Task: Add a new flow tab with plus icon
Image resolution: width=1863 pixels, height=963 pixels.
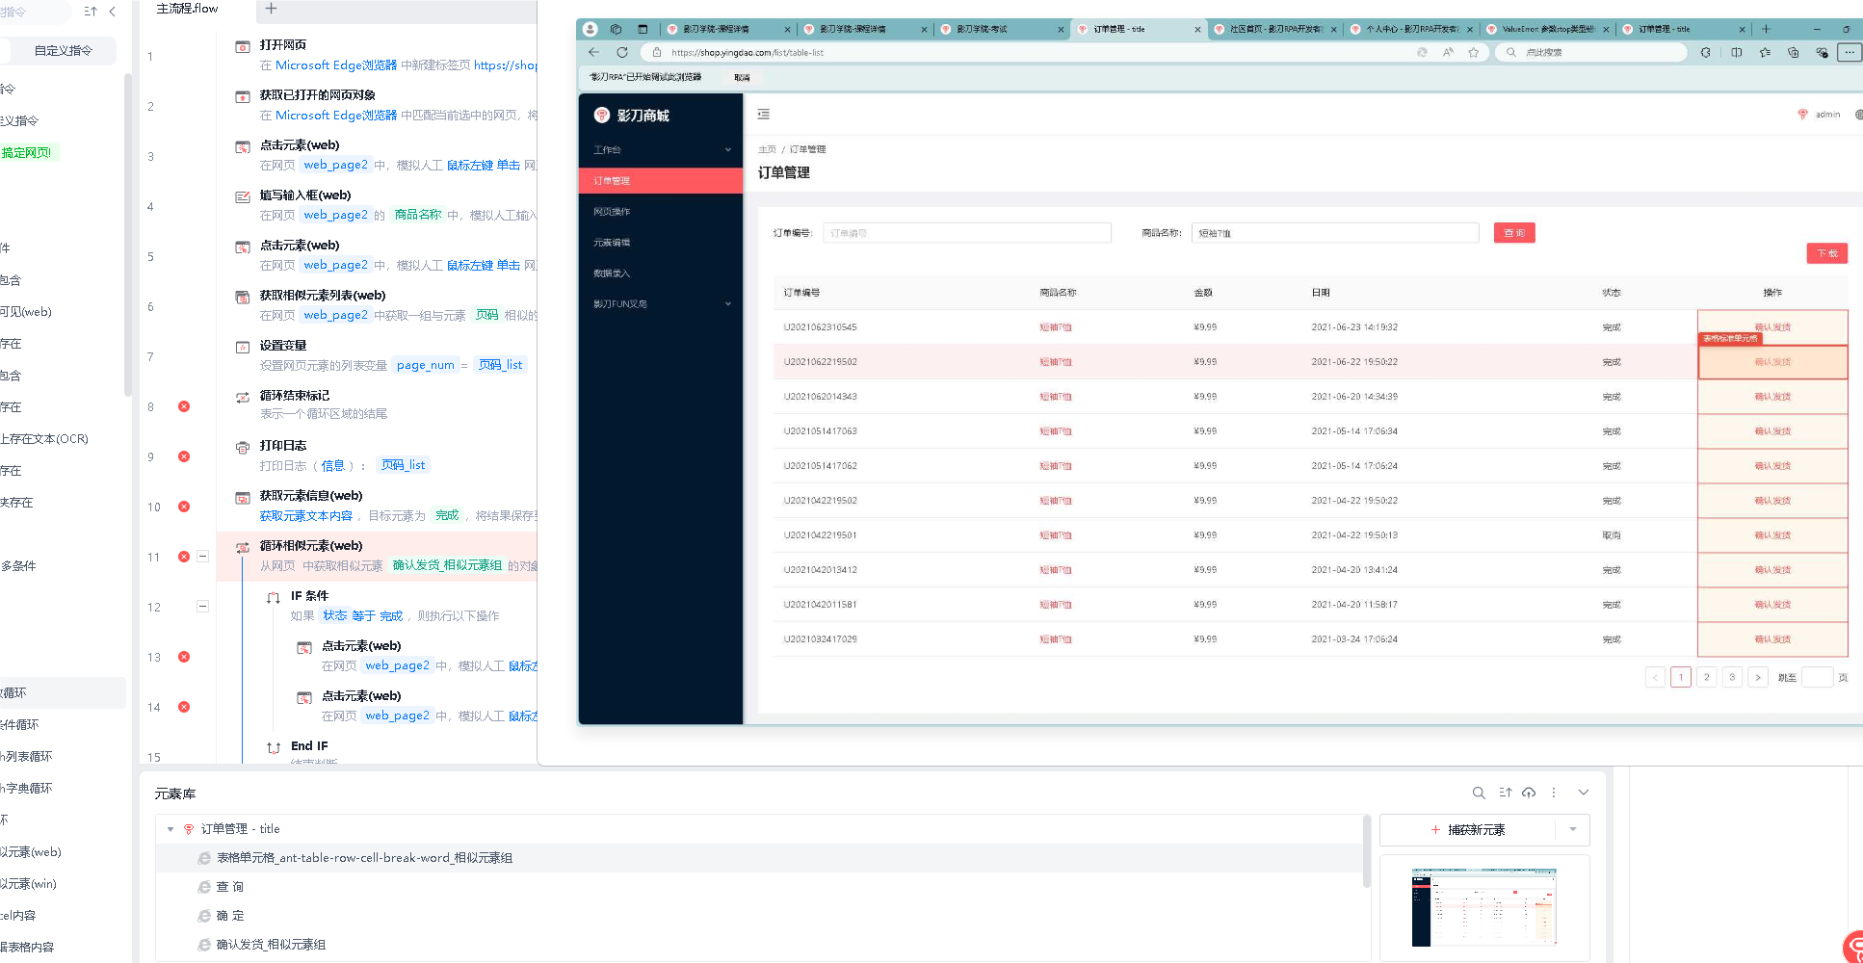Action: pyautogui.click(x=271, y=9)
